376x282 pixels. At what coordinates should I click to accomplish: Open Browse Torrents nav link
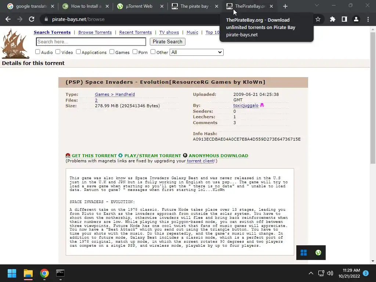click(95, 32)
